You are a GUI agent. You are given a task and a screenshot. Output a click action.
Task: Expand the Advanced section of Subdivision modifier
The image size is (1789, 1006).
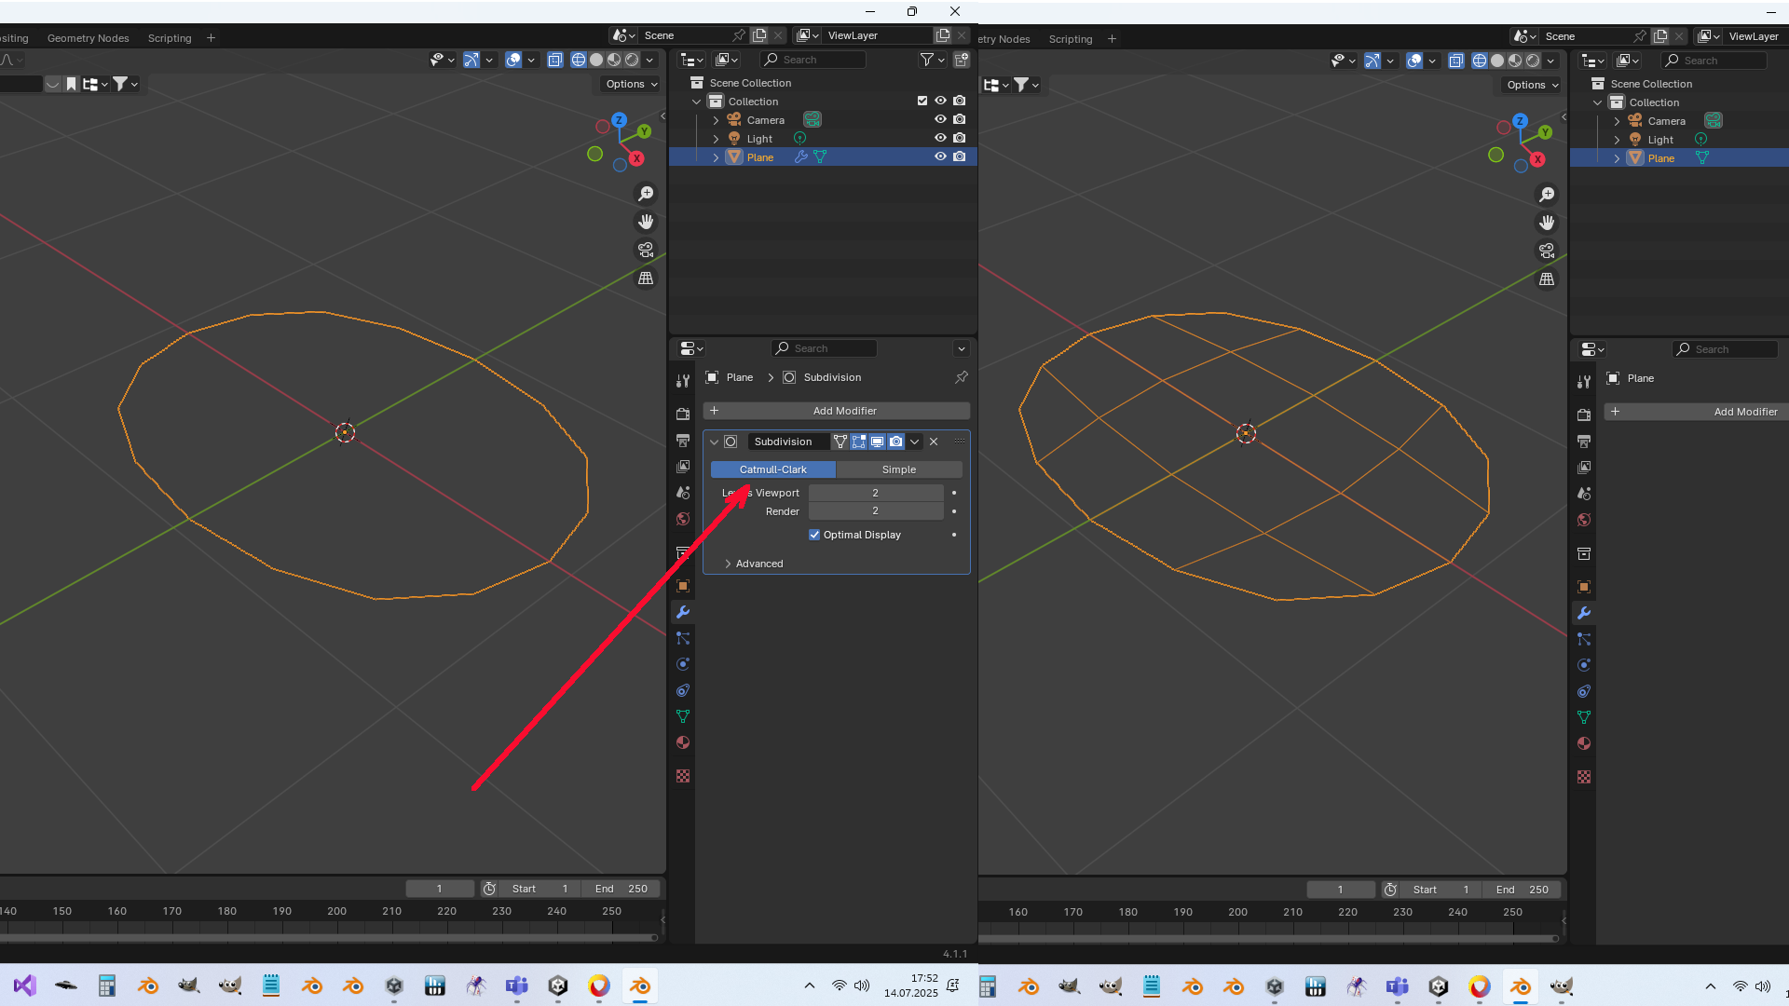coord(729,564)
